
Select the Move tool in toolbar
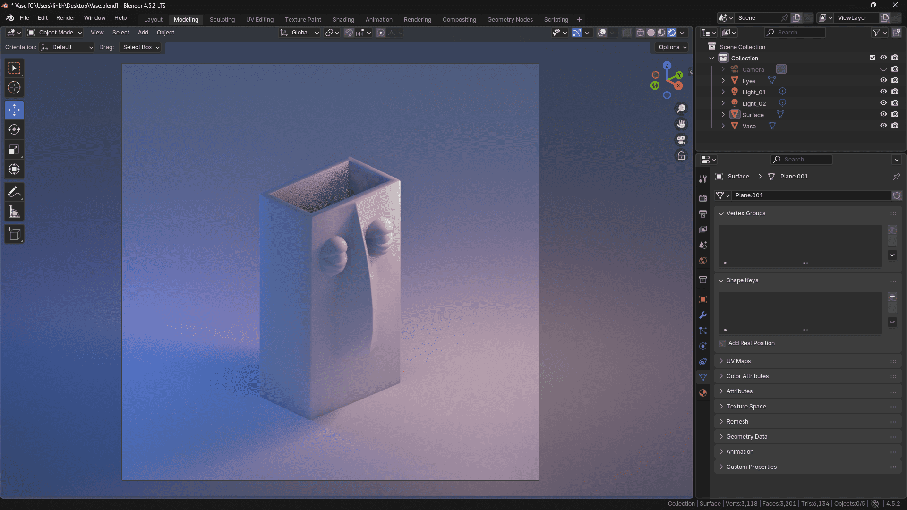click(x=14, y=110)
